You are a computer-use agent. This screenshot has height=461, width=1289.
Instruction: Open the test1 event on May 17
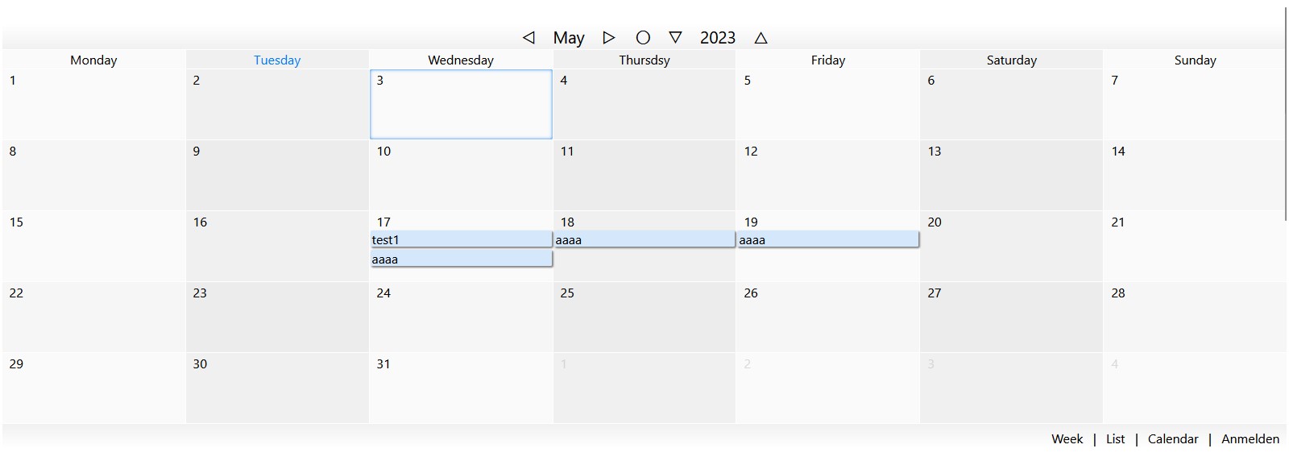(x=461, y=240)
